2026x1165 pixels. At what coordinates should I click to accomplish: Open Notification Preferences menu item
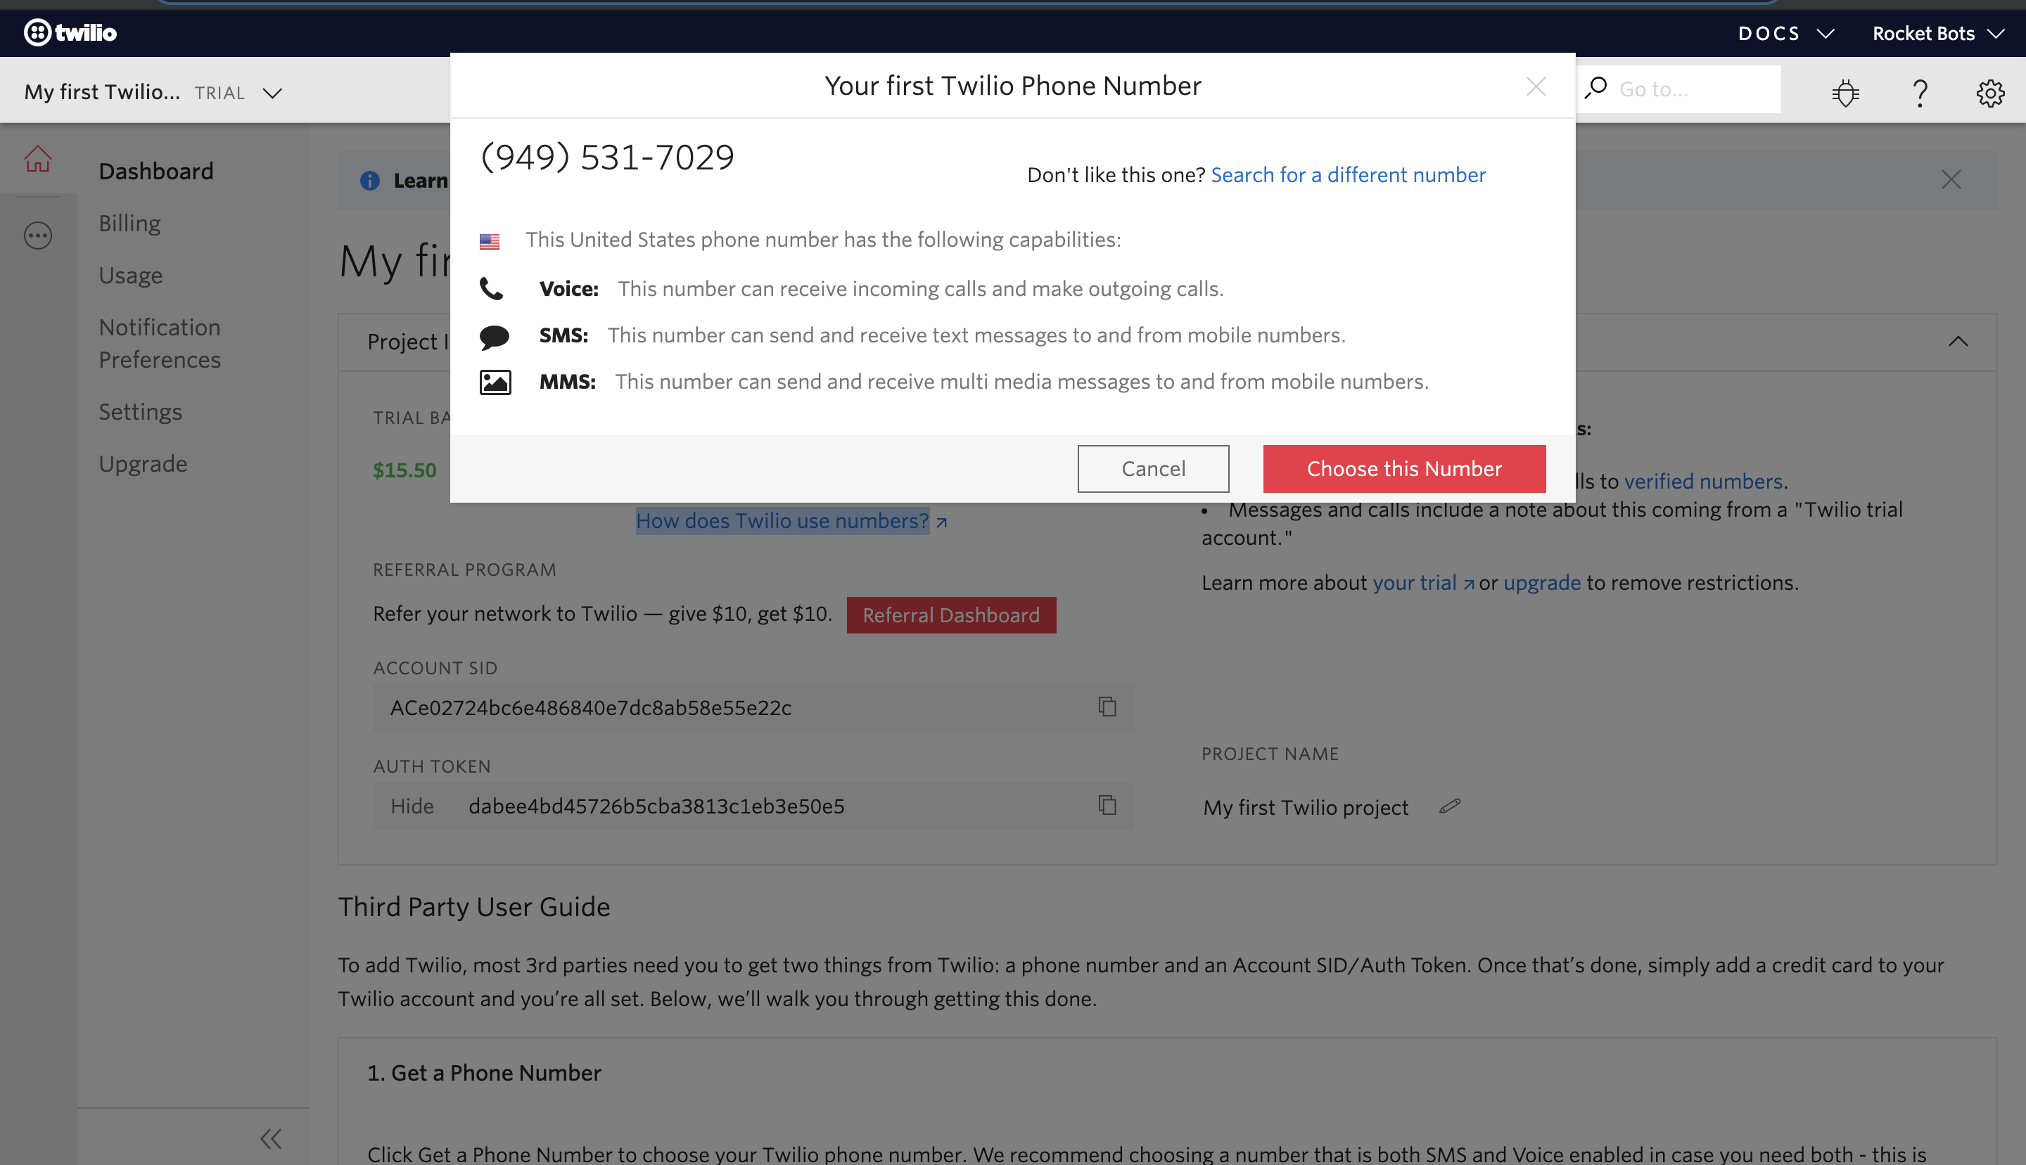(x=160, y=343)
